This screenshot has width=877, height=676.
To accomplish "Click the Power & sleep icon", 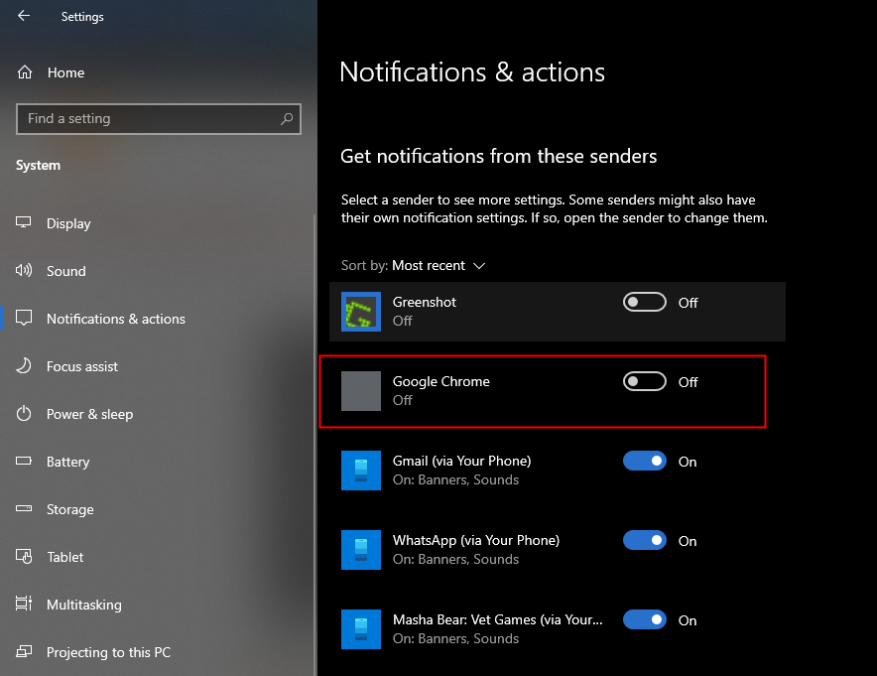I will [24, 414].
